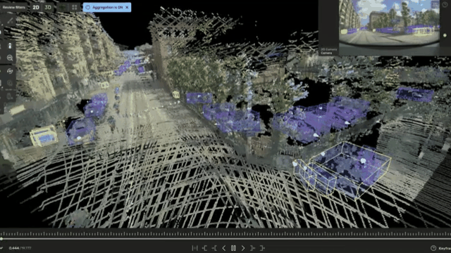The image size is (451, 253).
Task: Click the Keyframe label at bottom right
Action: click(x=445, y=248)
